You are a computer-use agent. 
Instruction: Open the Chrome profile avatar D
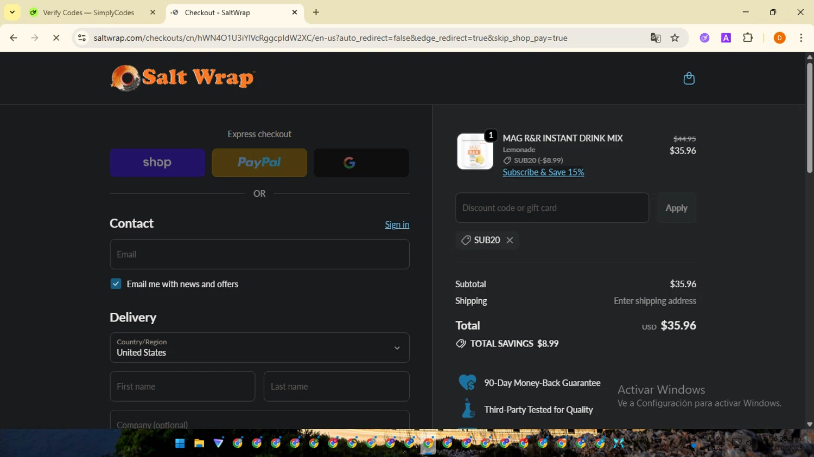coord(779,38)
